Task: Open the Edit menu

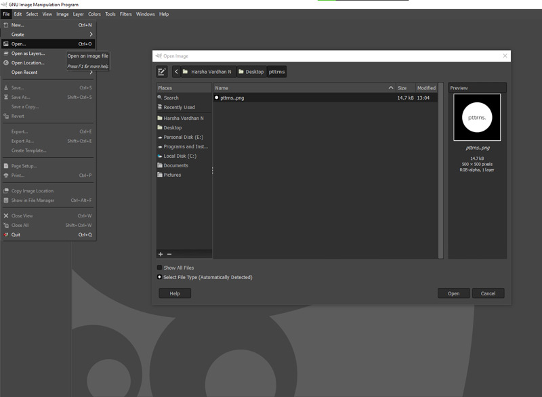Action: pyautogui.click(x=18, y=14)
